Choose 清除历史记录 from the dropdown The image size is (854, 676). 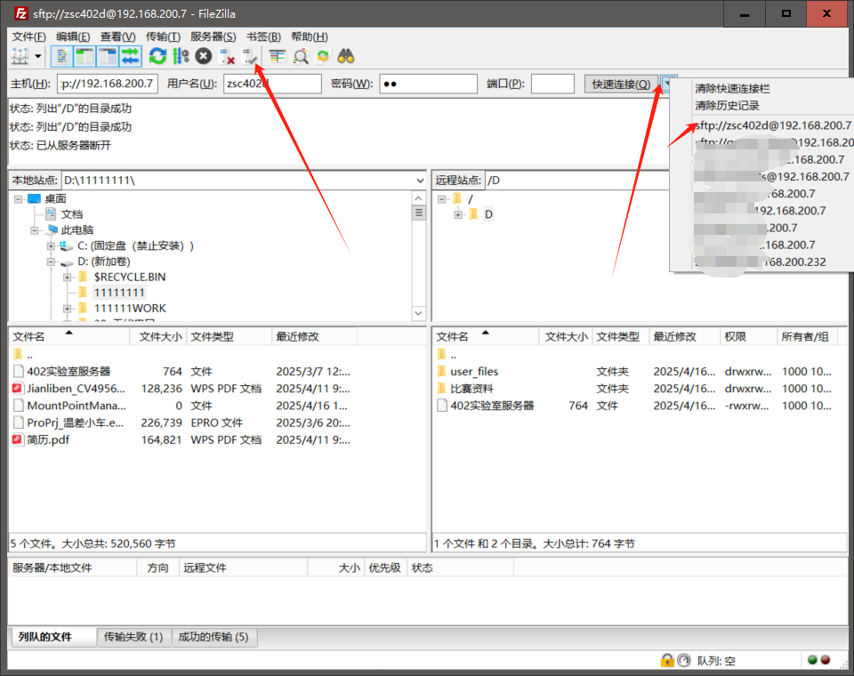point(727,105)
